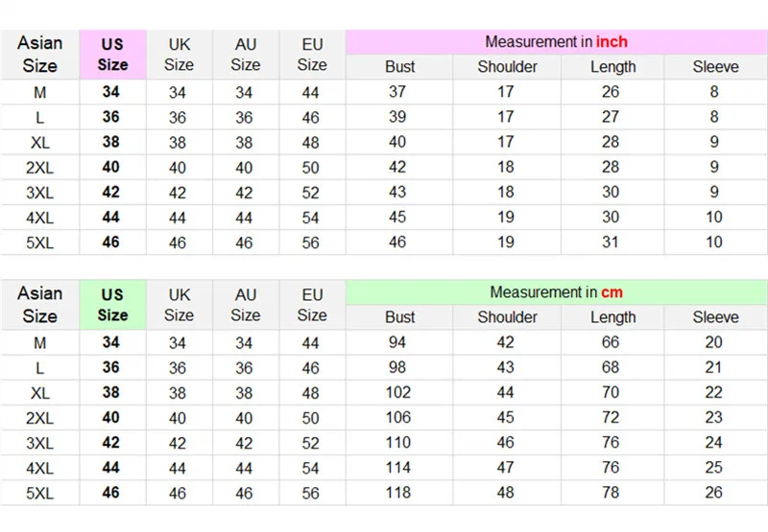Click the bust value 118 in the cm table
The image size is (768, 532).
(397, 493)
